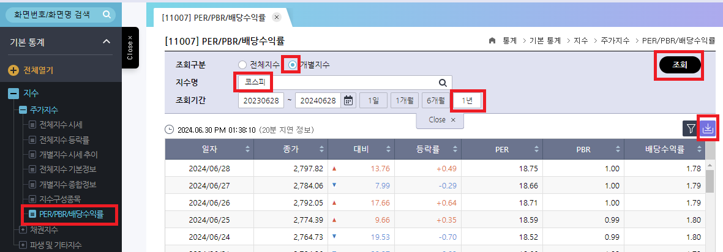This screenshot has width=723, height=252.
Task: Open the filter funnel icon
Action: pos(691,128)
